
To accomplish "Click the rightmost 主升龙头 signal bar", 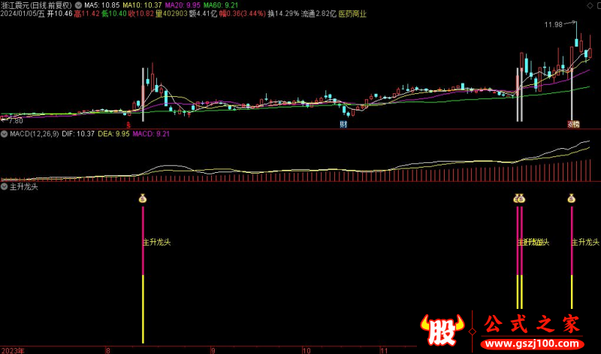I will pyautogui.click(x=572, y=258).
